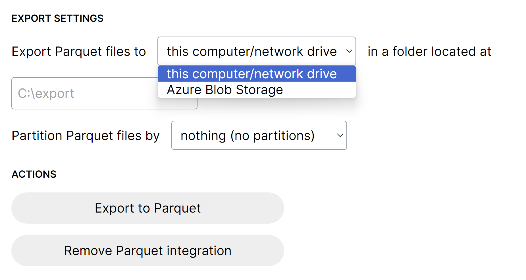Click the chevron on export destination dropdown
Image resolution: width=526 pixels, height=280 pixels.
(349, 51)
